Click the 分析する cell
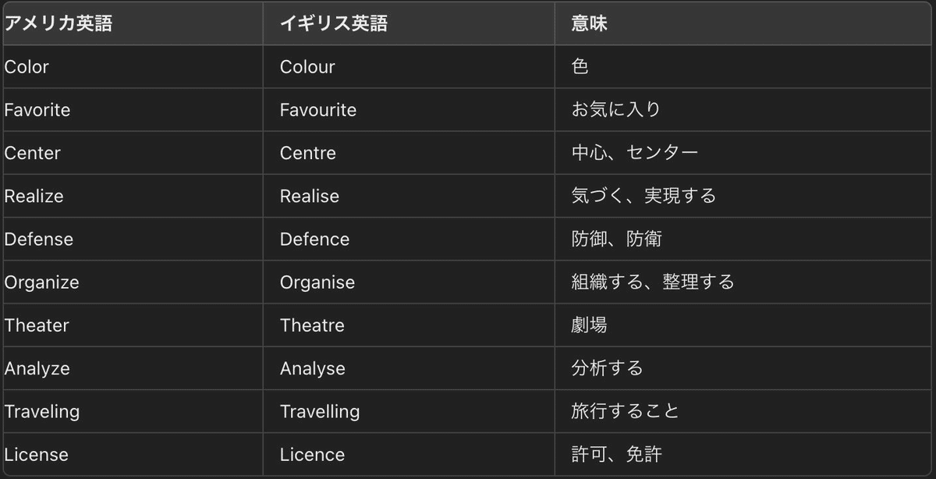 click(607, 368)
